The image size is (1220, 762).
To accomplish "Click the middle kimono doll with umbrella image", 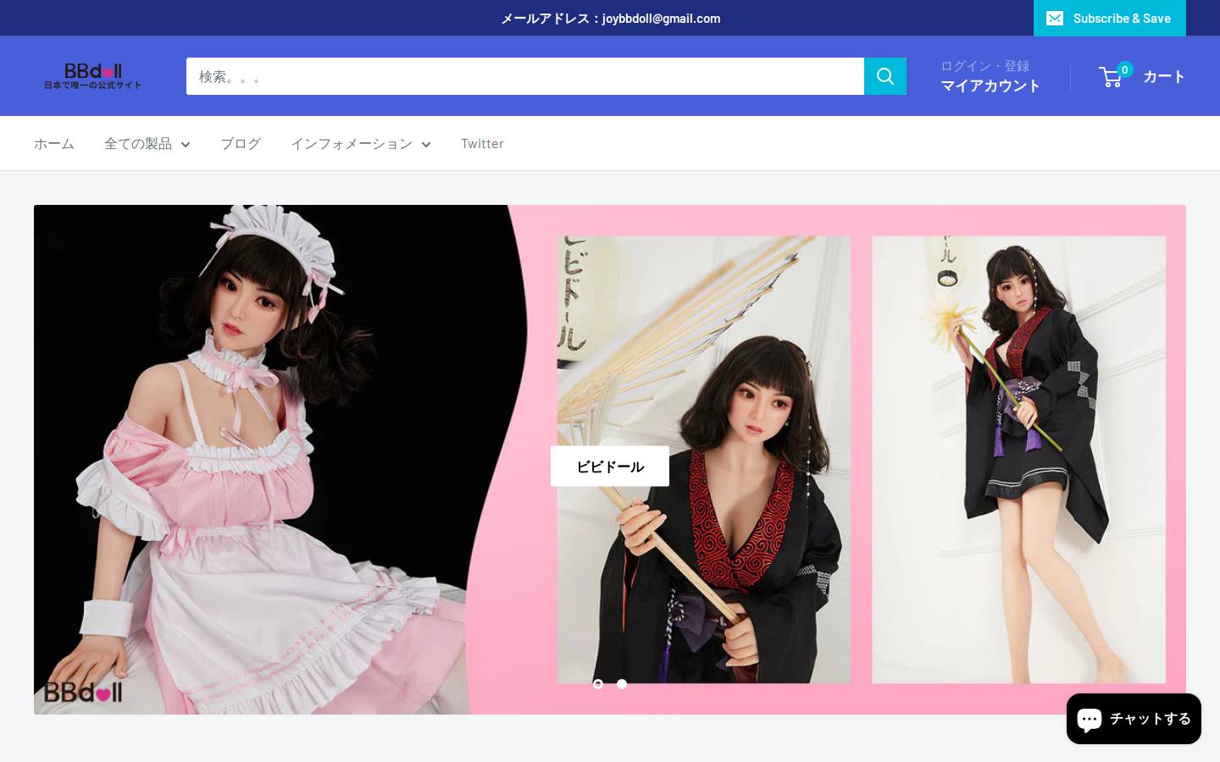I will click(x=703, y=460).
